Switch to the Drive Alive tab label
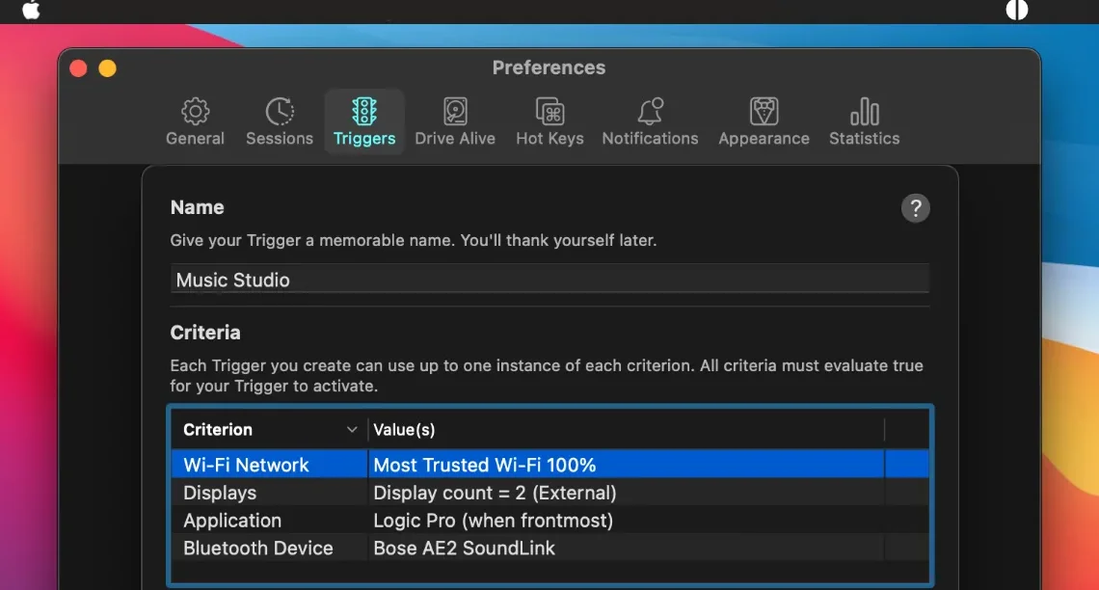 tap(455, 139)
